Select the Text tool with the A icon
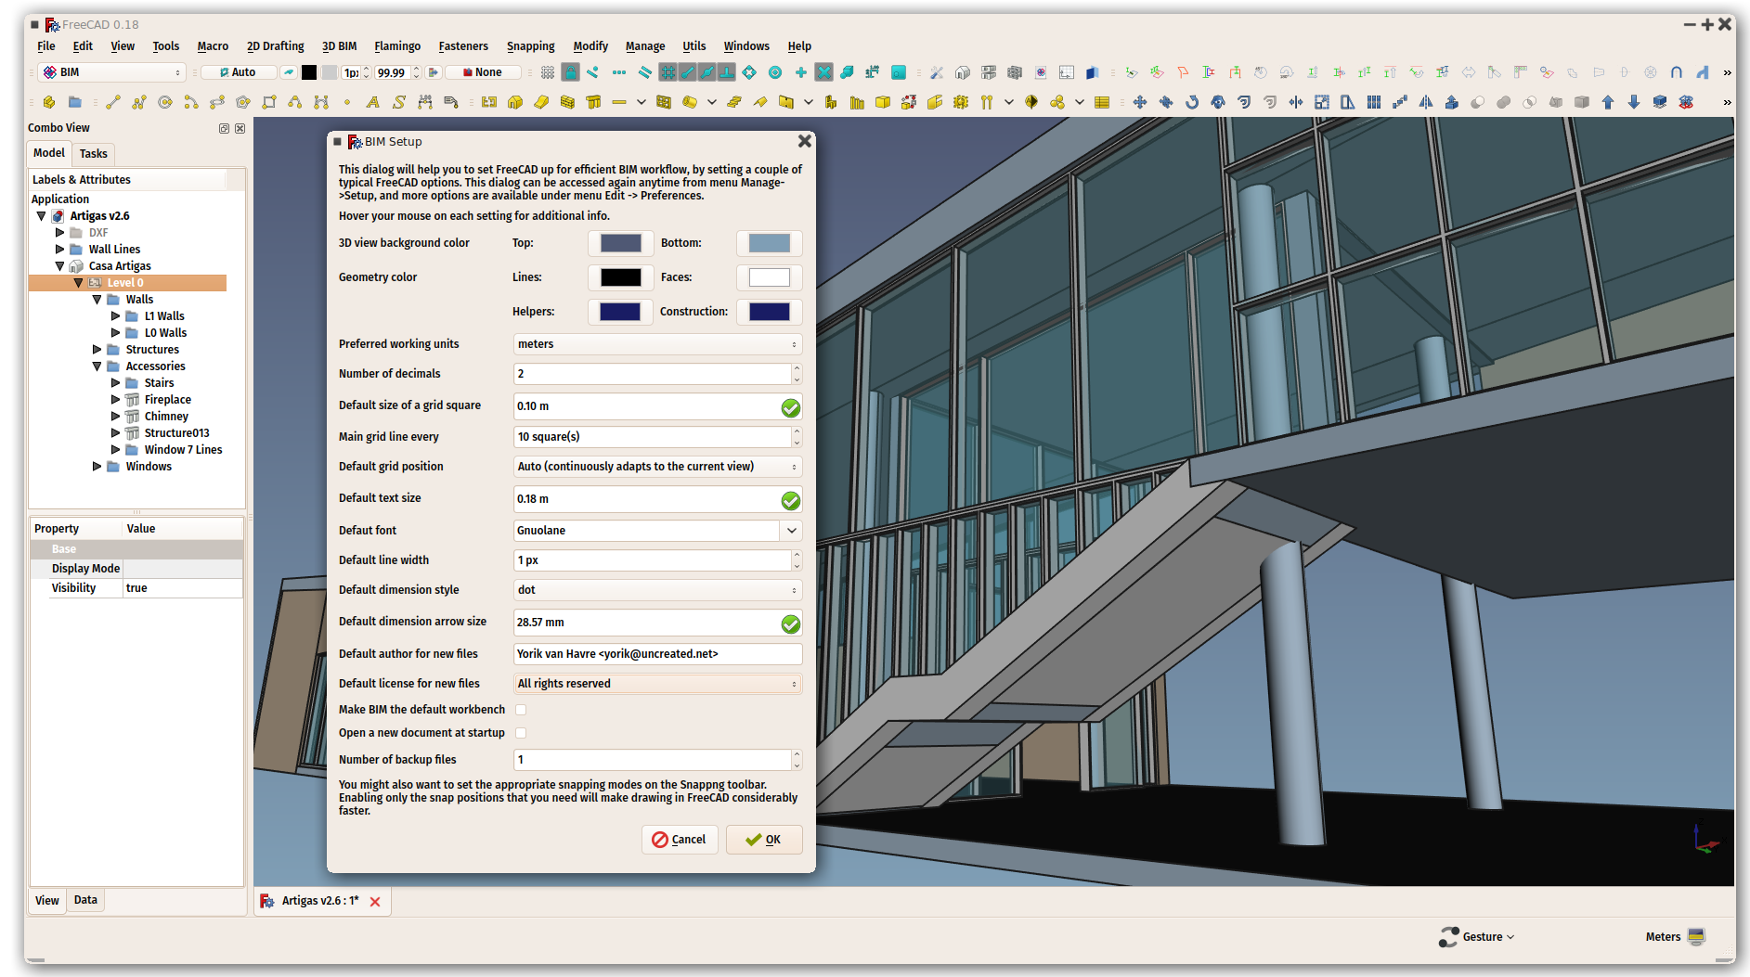This screenshot has width=1750, height=977. [373, 102]
